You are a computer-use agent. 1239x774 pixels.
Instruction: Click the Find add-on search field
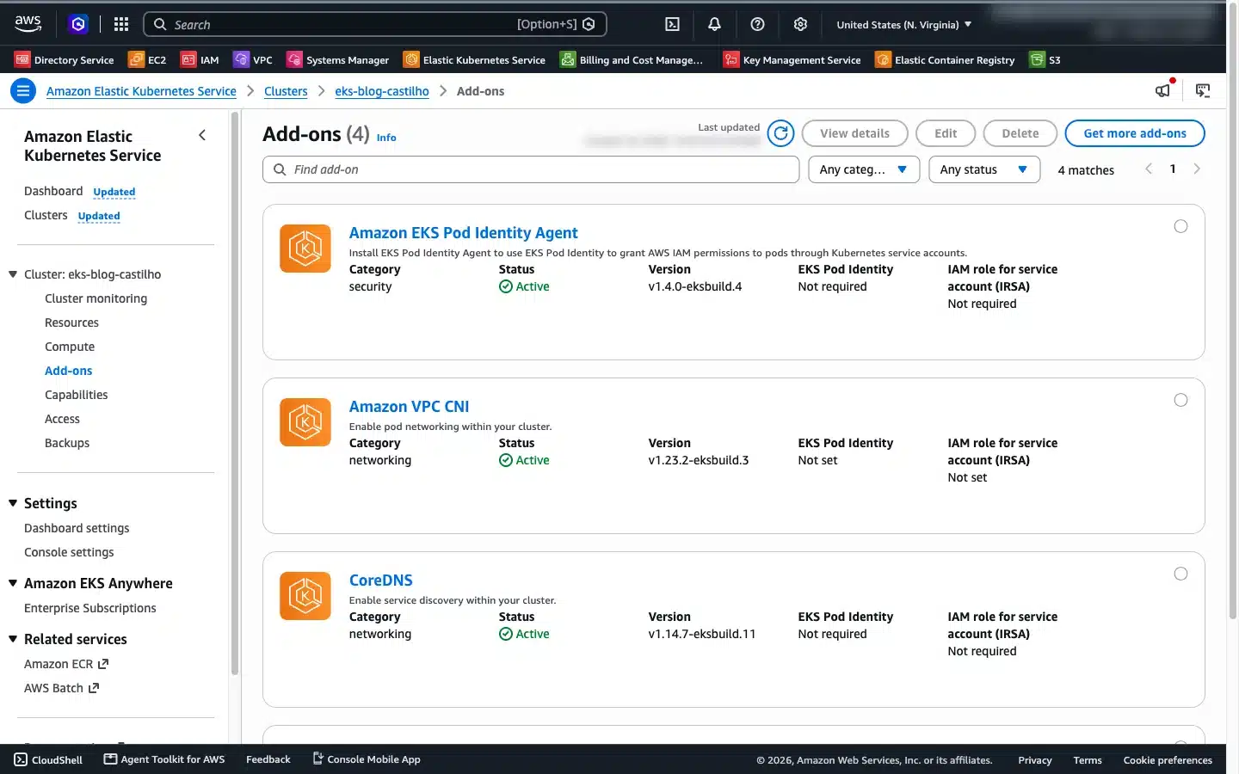point(531,169)
